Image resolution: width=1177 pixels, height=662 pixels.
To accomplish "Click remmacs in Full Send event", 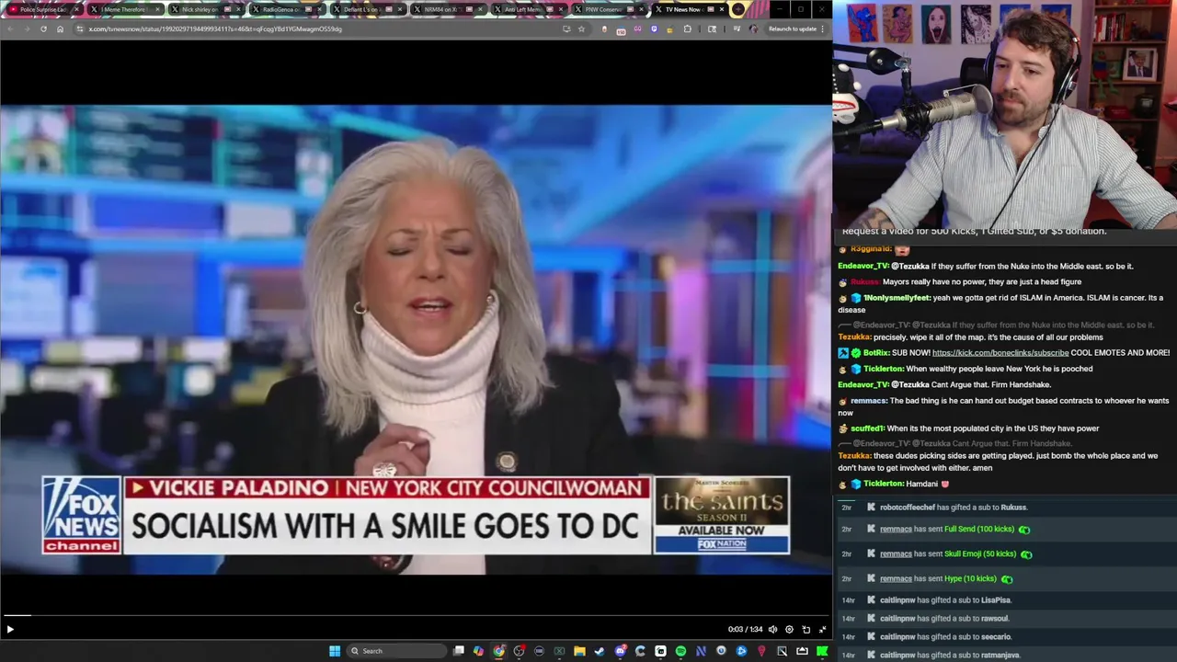I will [x=896, y=530].
